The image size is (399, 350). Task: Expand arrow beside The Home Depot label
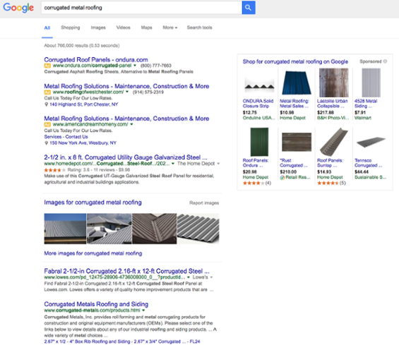click(218, 164)
